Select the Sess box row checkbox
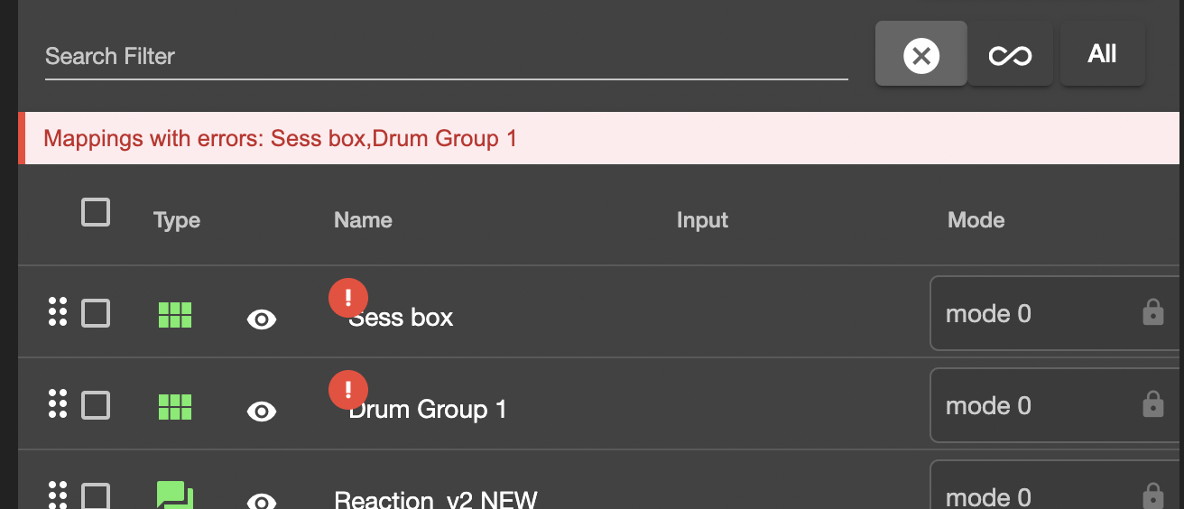 pos(96,314)
